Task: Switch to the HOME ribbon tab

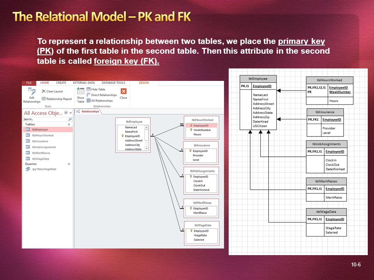Action: coord(44,83)
